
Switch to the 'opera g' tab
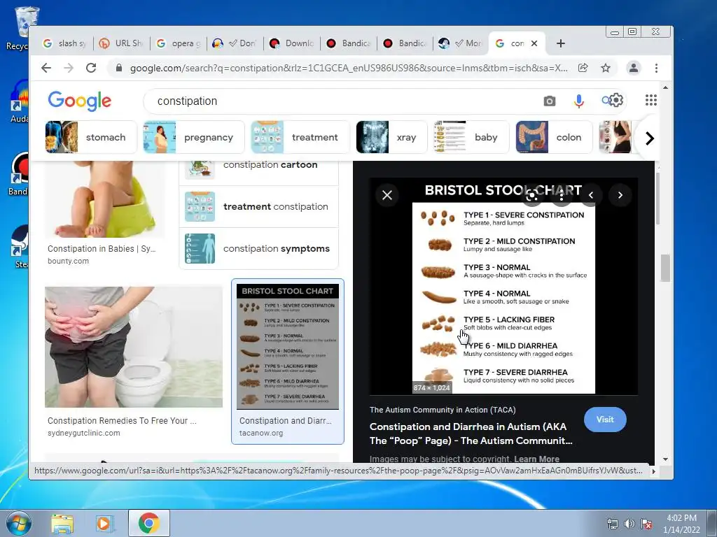coord(179,43)
